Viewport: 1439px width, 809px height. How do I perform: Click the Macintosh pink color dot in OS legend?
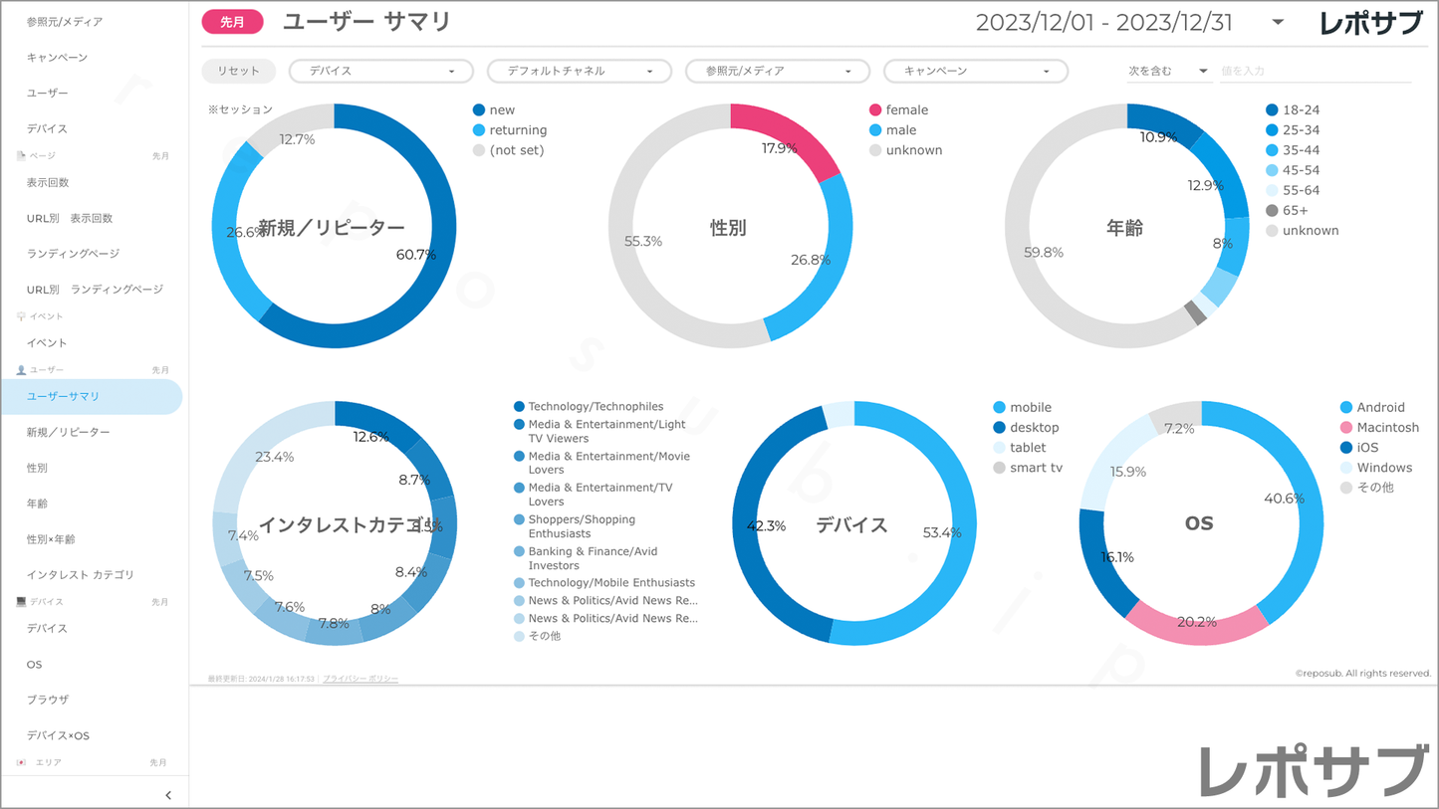(x=1346, y=428)
